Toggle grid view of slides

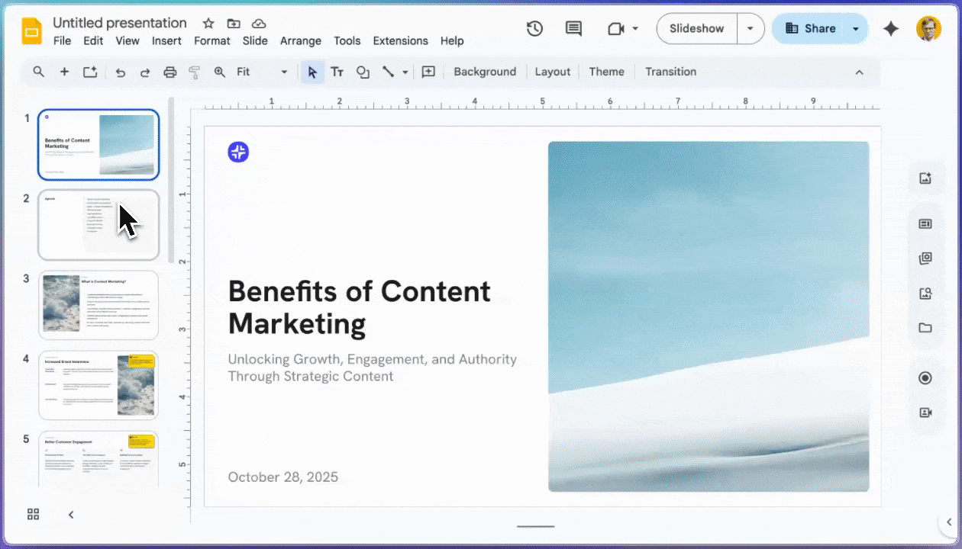point(33,514)
